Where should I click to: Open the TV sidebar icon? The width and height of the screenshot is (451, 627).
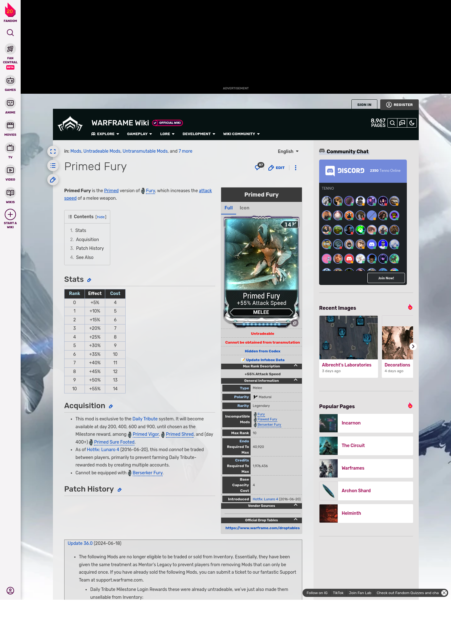10,148
